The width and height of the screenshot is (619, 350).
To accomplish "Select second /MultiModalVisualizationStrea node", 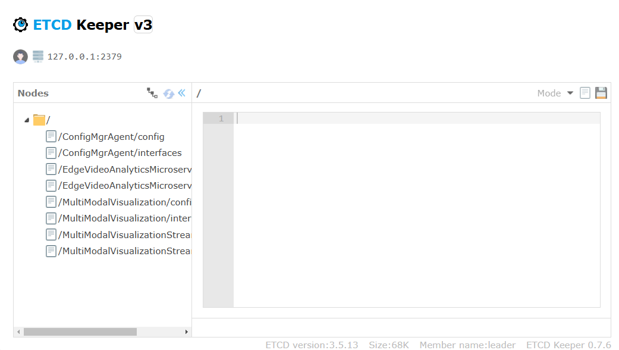I will (125, 251).
